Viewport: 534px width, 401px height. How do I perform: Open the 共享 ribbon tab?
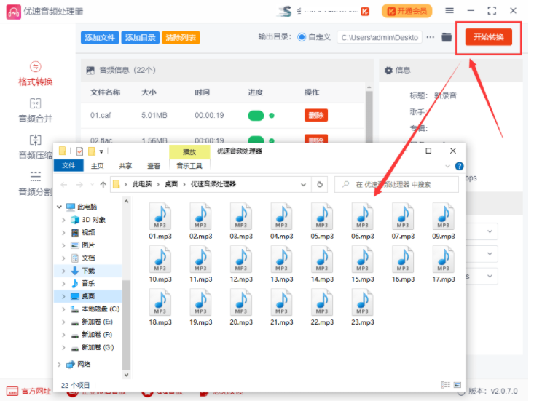click(x=125, y=166)
